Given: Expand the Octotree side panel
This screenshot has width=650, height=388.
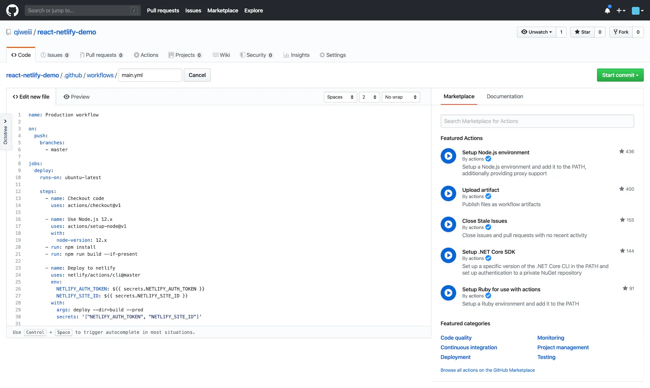Looking at the screenshot, I should (5, 131).
